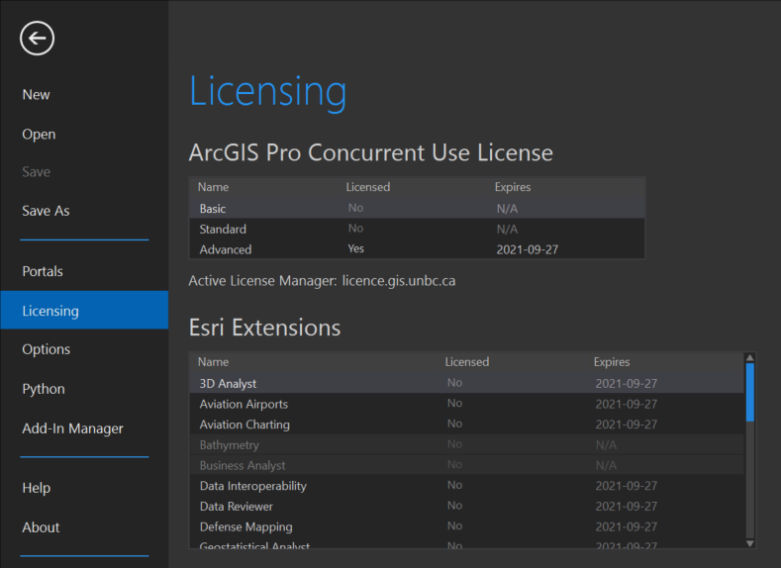Open the New project page
This screenshot has height=568, width=781.
(36, 95)
